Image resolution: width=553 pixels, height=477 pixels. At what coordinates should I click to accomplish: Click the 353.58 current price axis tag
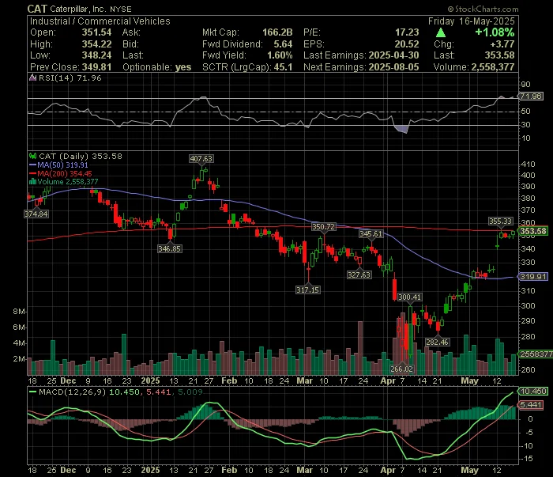(x=533, y=231)
